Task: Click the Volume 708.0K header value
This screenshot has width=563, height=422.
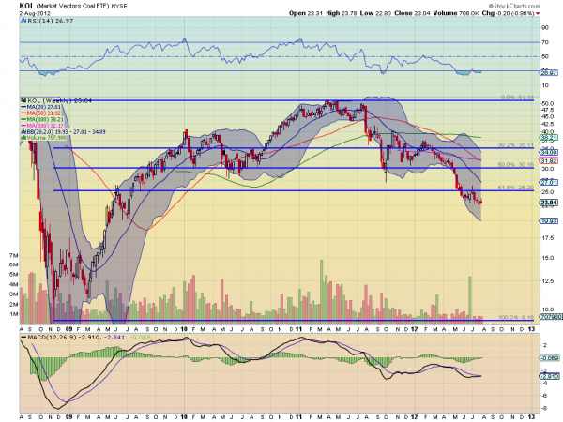Action: pyautogui.click(x=456, y=13)
